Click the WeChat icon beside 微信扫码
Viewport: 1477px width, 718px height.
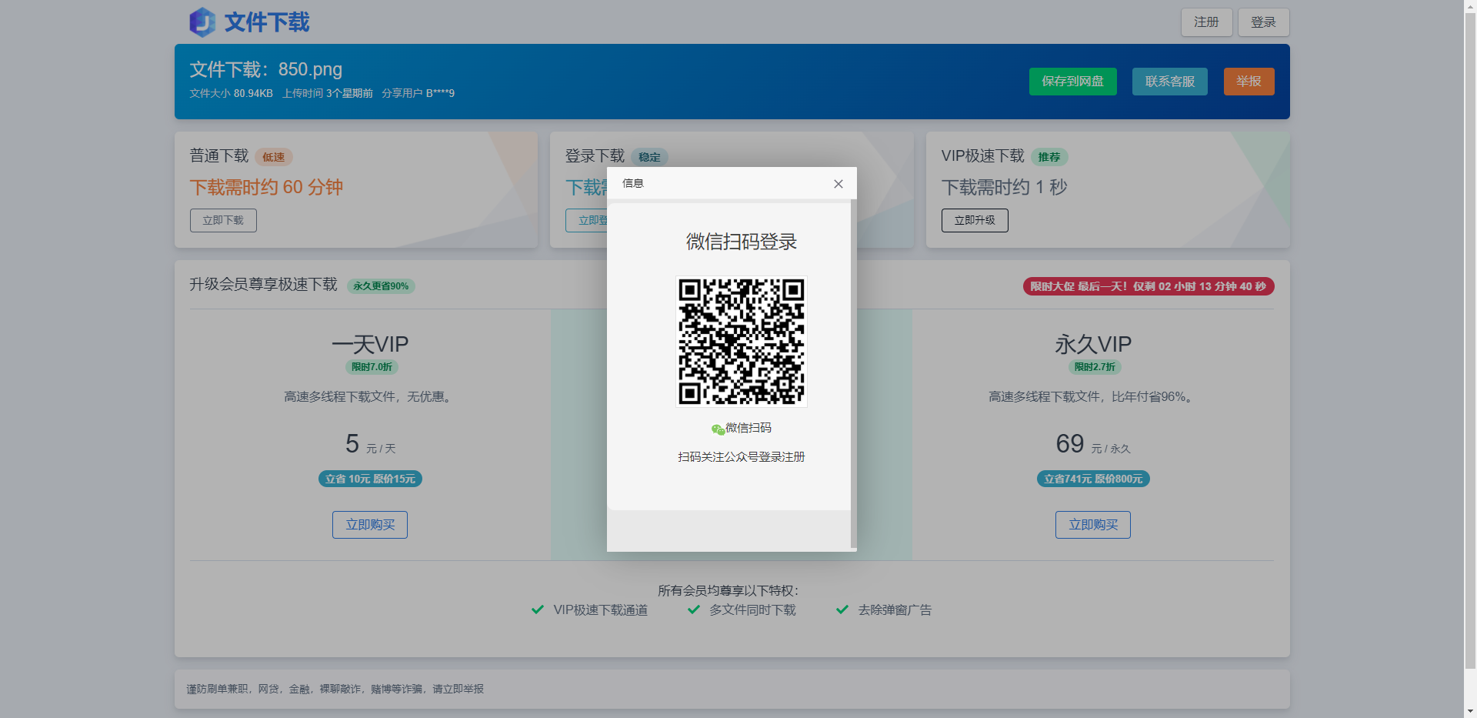[x=718, y=429]
